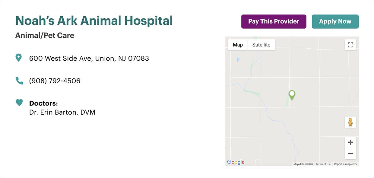This screenshot has width=374, height=178.
Task: Select Dr. Erin Barton, DVM text
Action: pos(62,113)
